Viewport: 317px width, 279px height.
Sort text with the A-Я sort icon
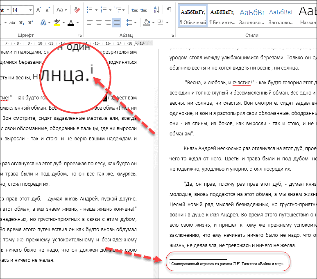[157, 10]
